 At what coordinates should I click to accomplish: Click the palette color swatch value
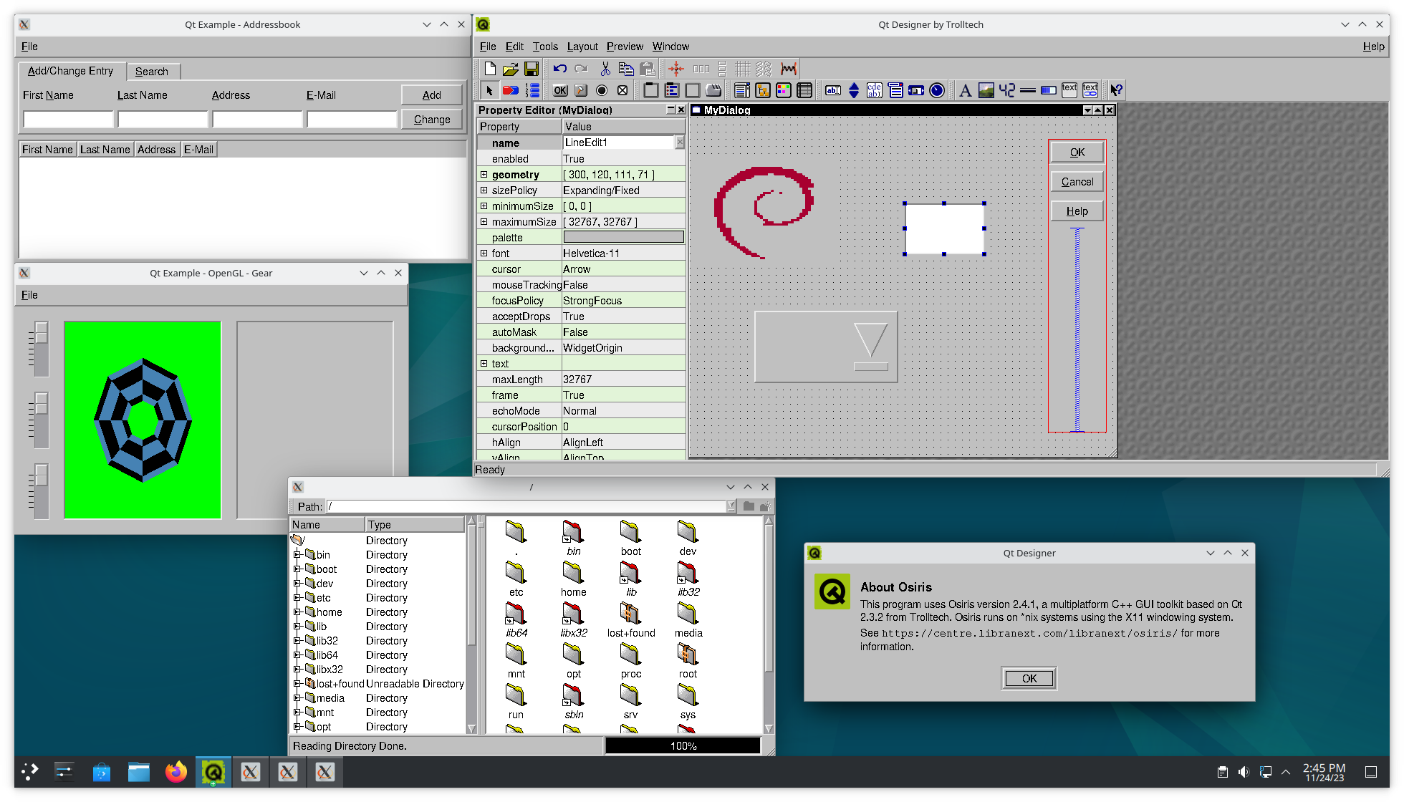click(x=623, y=238)
